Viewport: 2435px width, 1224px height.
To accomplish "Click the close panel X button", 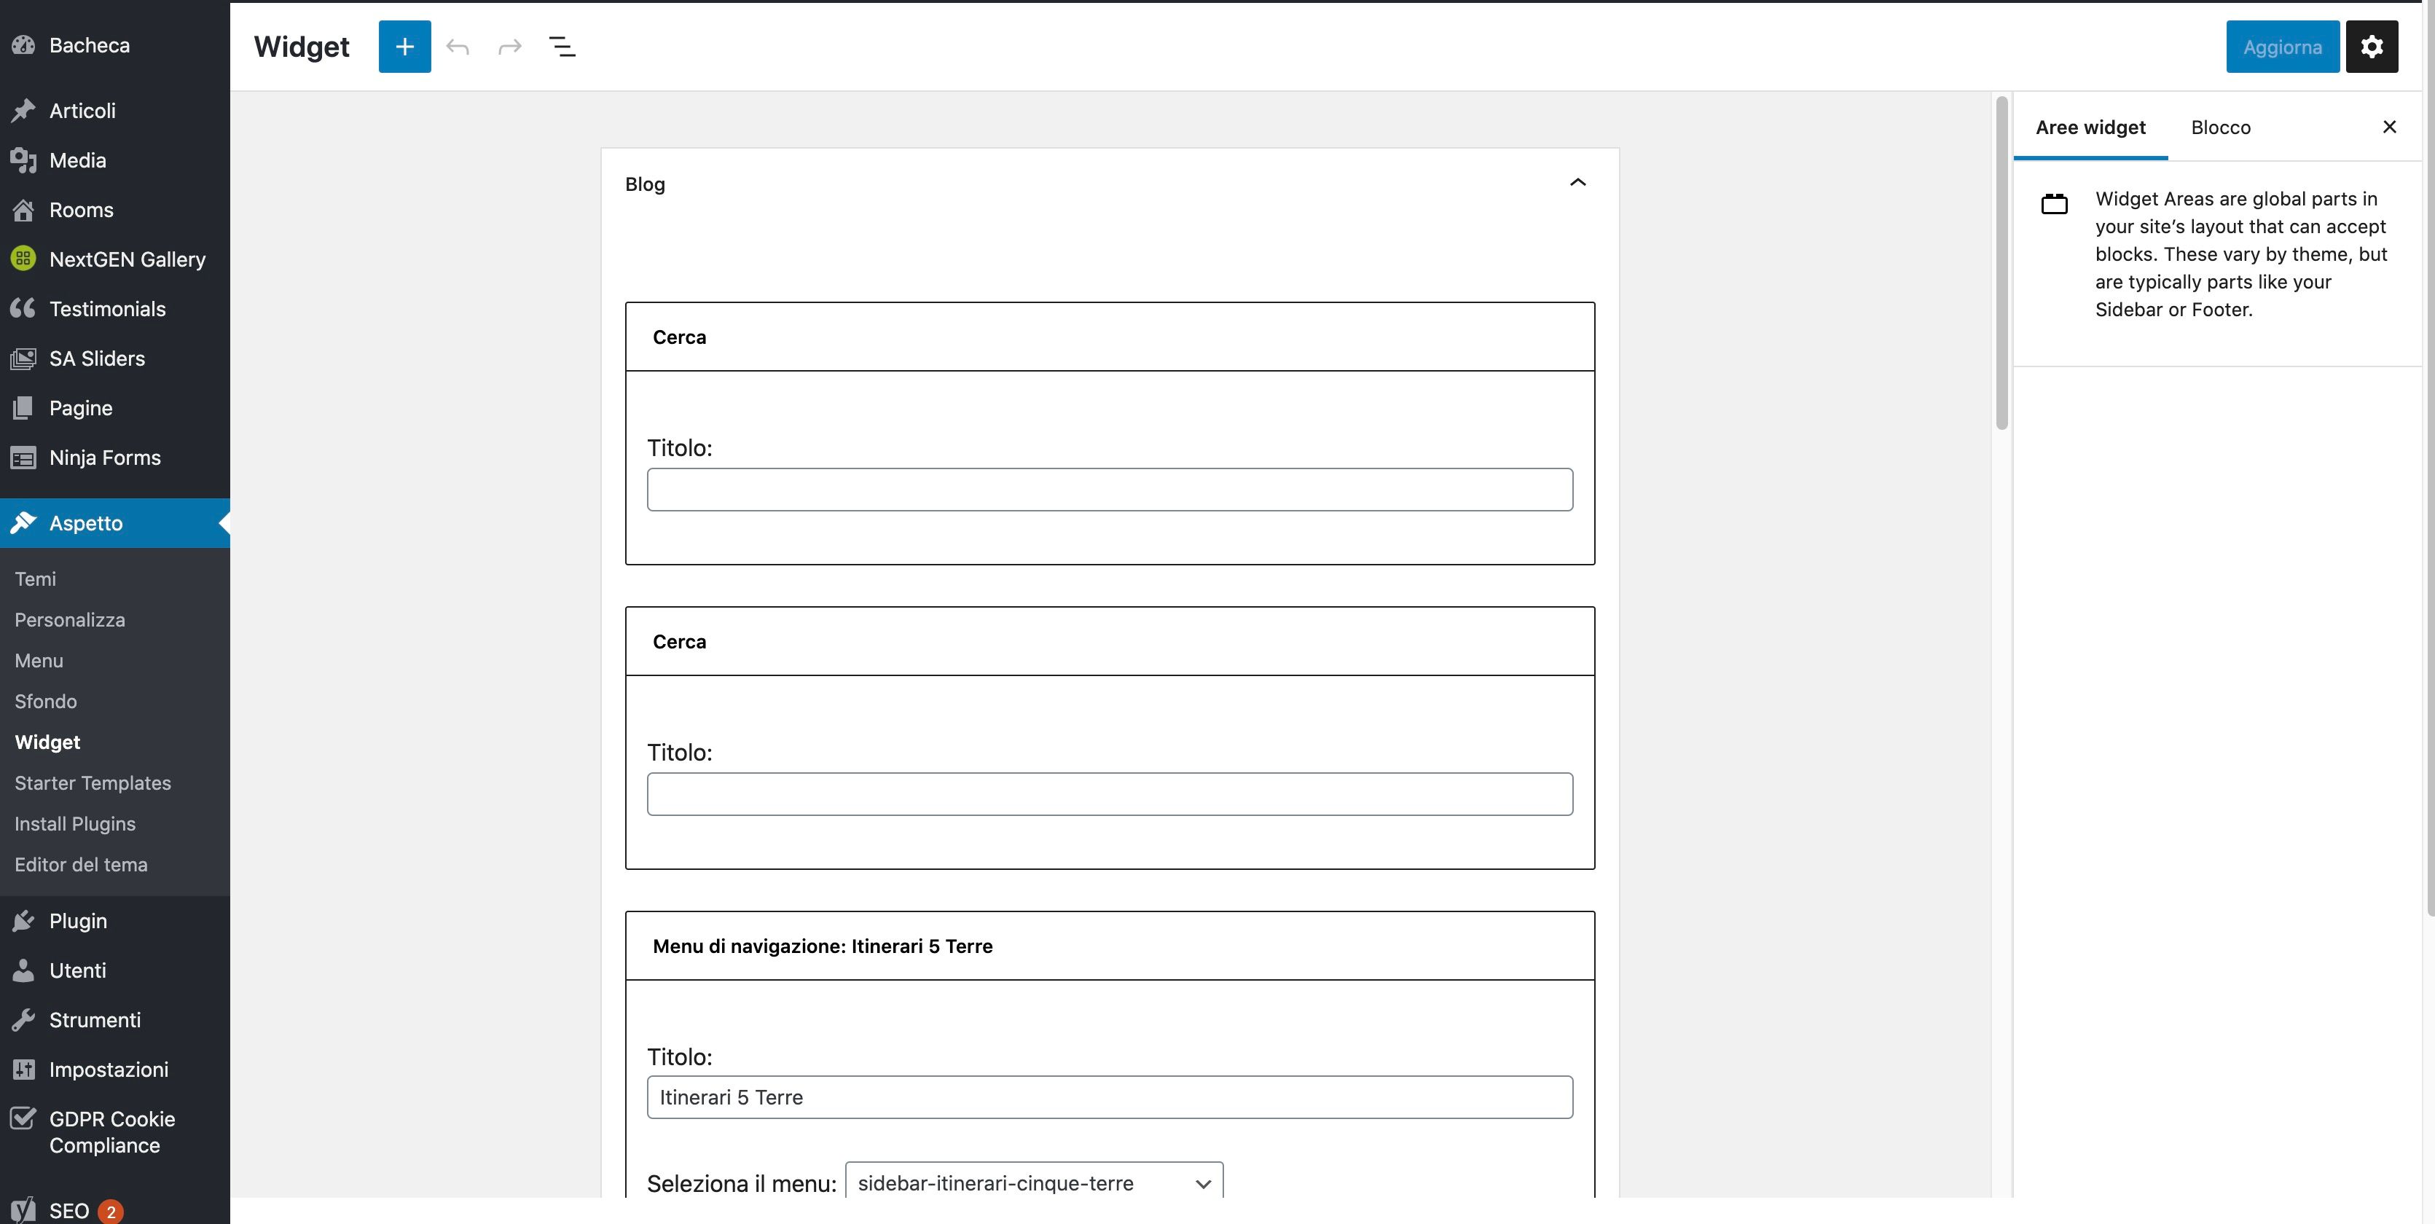I will click(2388, 127).
